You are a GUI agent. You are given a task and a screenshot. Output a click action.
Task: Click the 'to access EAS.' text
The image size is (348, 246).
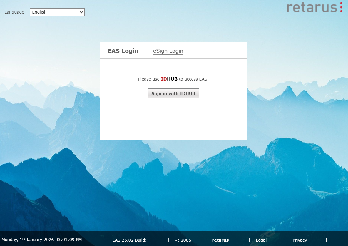(194, 79)
